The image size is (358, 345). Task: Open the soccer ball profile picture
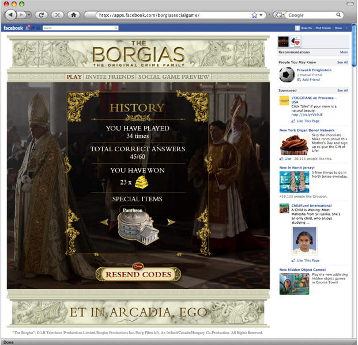[x=287, y=75]
